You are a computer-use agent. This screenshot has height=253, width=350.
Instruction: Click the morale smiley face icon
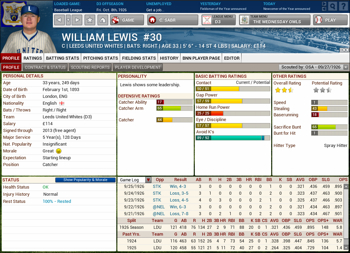point(58,151)
